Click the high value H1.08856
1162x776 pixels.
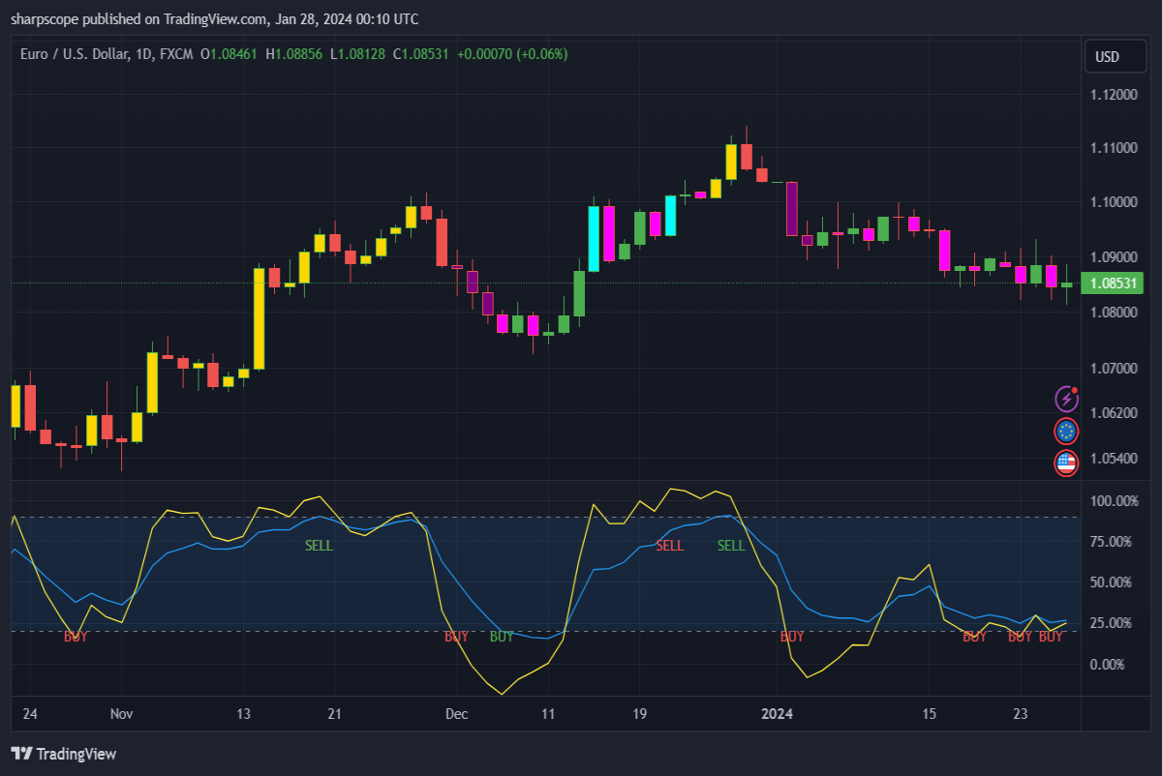[294, 54]
